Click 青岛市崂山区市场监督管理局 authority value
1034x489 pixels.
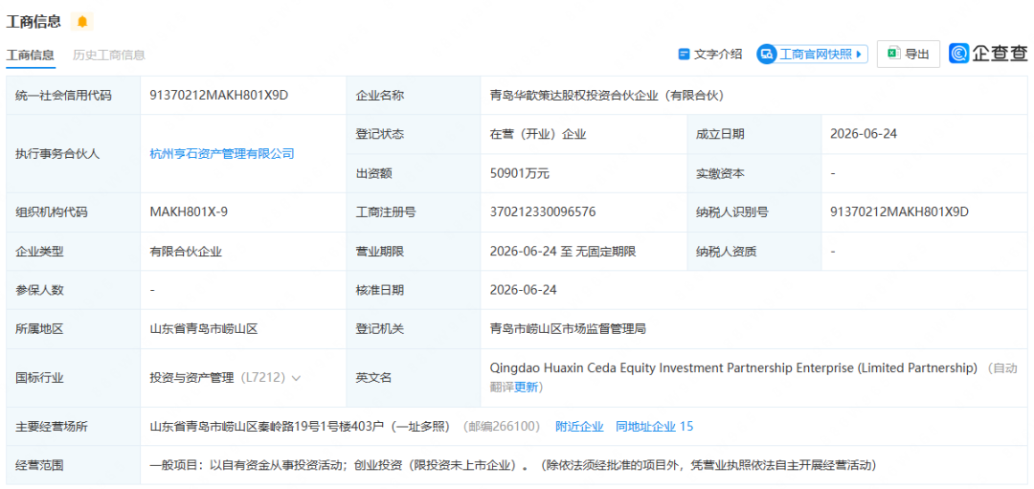(x=568, y=329)
